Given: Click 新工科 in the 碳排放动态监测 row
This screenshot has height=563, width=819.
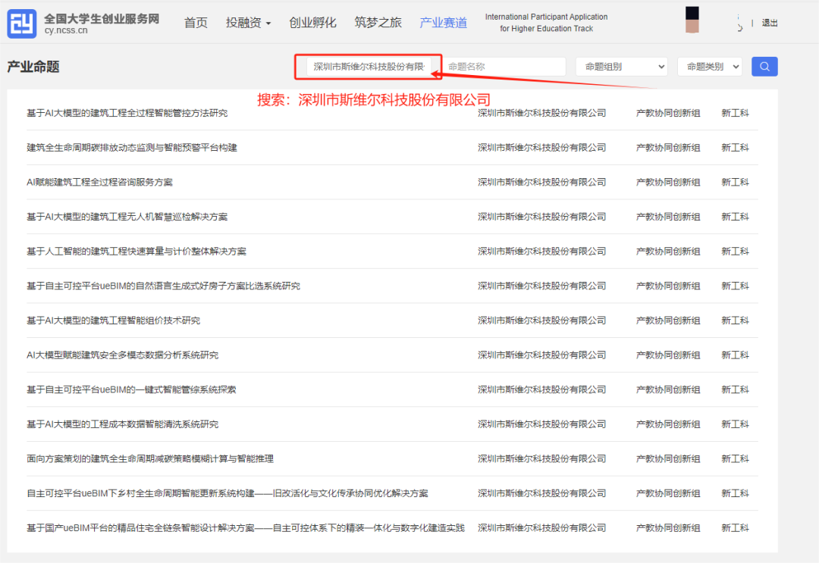Looking at the screenshot, I should tap(735, 147).
